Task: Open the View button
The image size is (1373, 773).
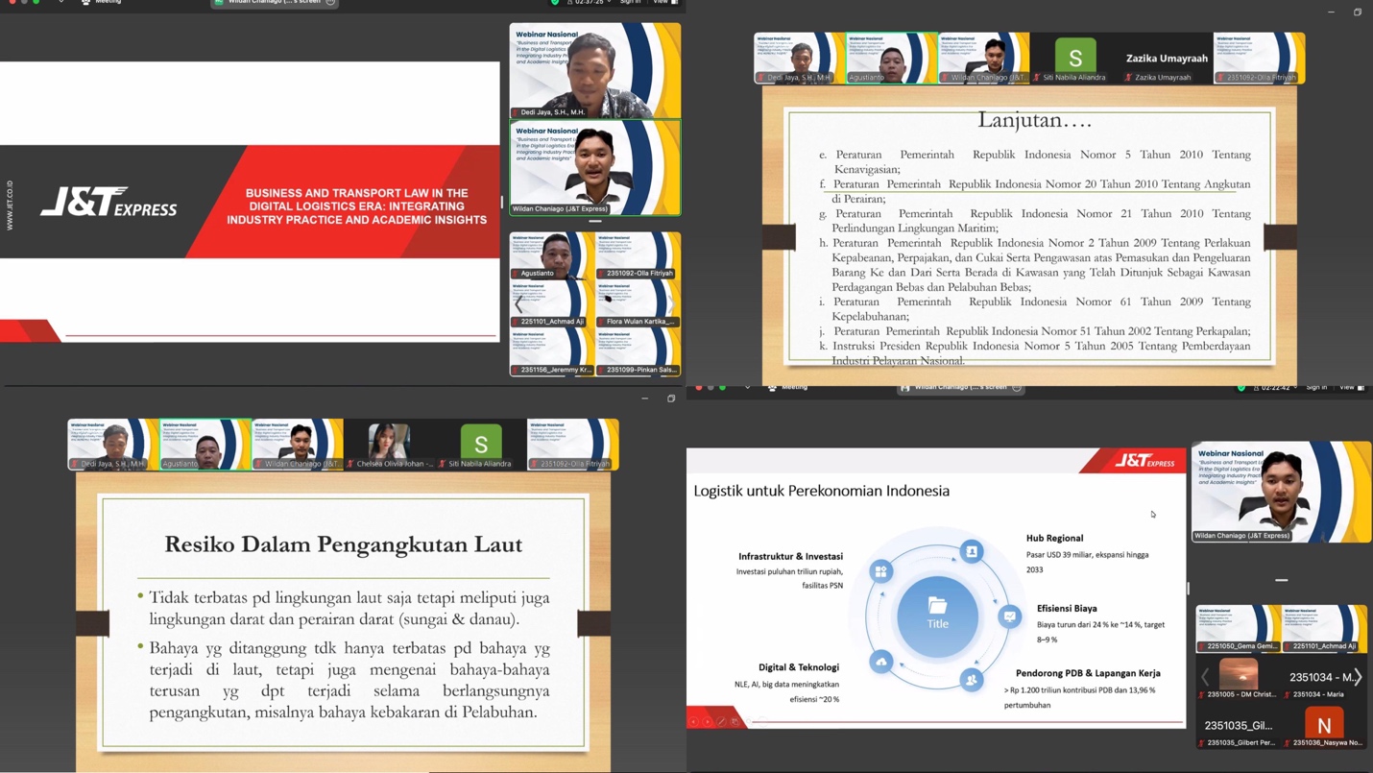Action: tap(661, 4)
